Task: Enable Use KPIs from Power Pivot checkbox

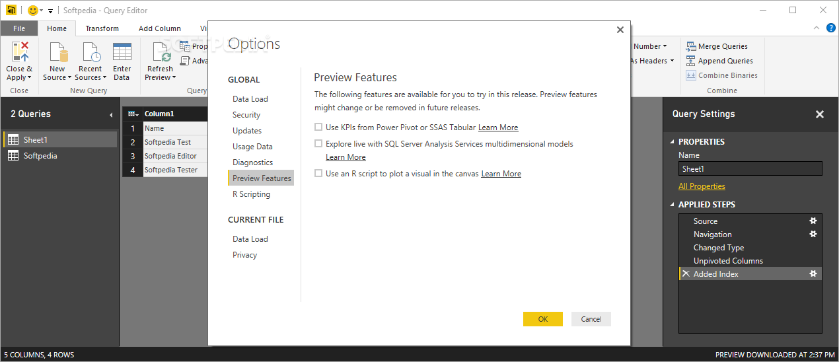Action: pos(318,127)
